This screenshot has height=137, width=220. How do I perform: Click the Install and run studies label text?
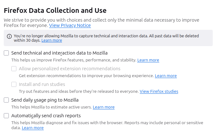point(42,84)
